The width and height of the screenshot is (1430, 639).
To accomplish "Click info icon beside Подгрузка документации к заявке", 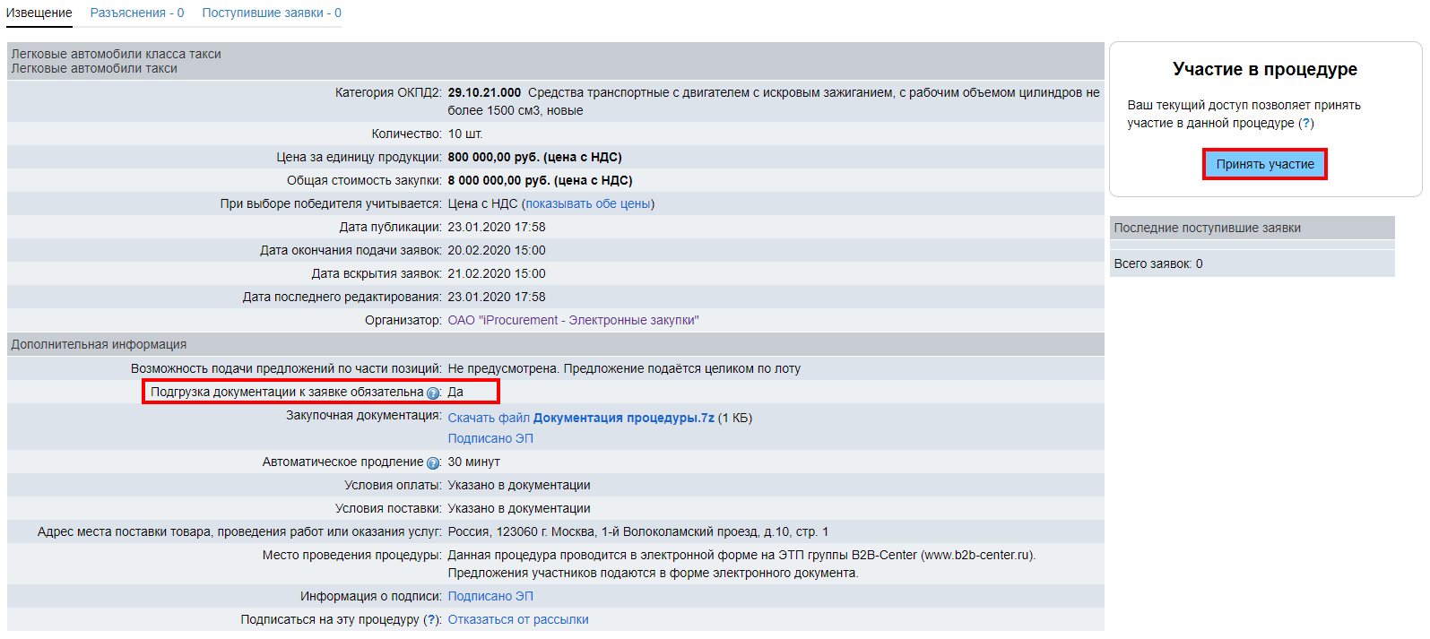I will 433,393.
